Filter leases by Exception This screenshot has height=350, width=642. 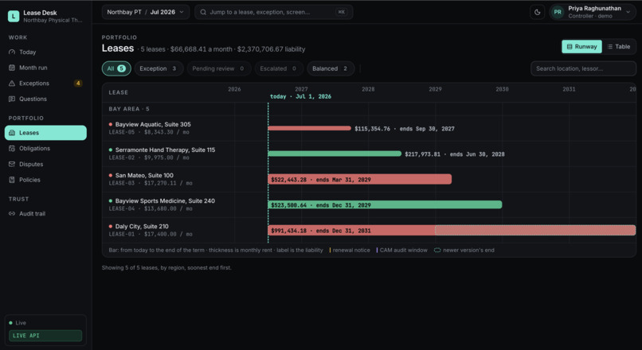point(159,68)
